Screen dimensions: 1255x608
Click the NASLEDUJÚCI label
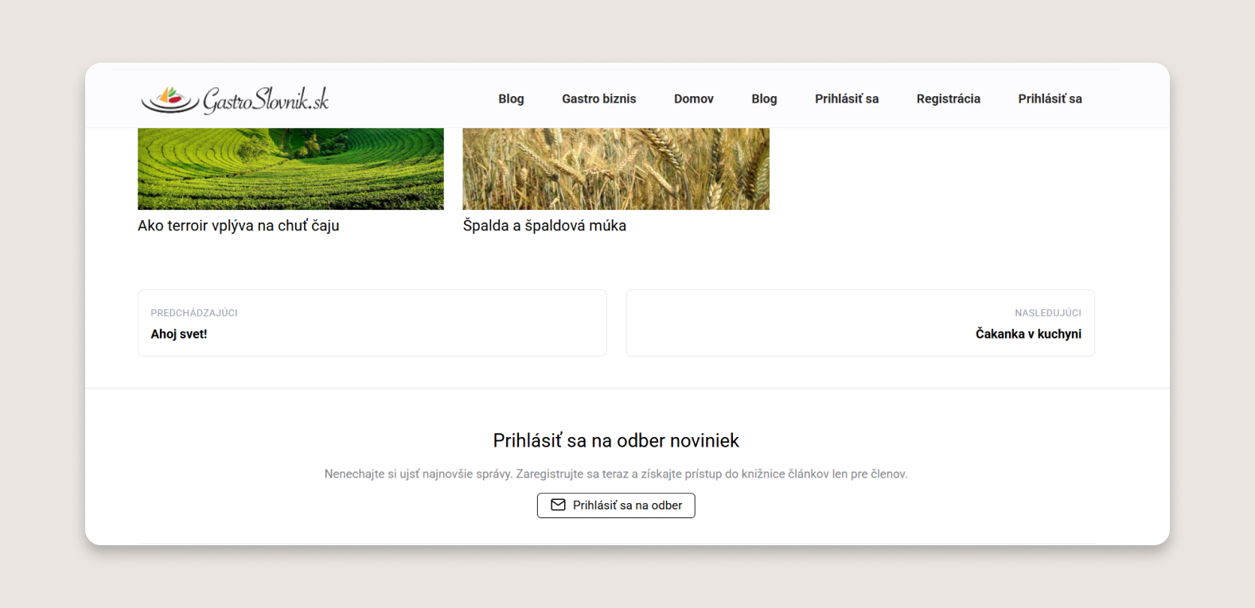[1047, 313]
